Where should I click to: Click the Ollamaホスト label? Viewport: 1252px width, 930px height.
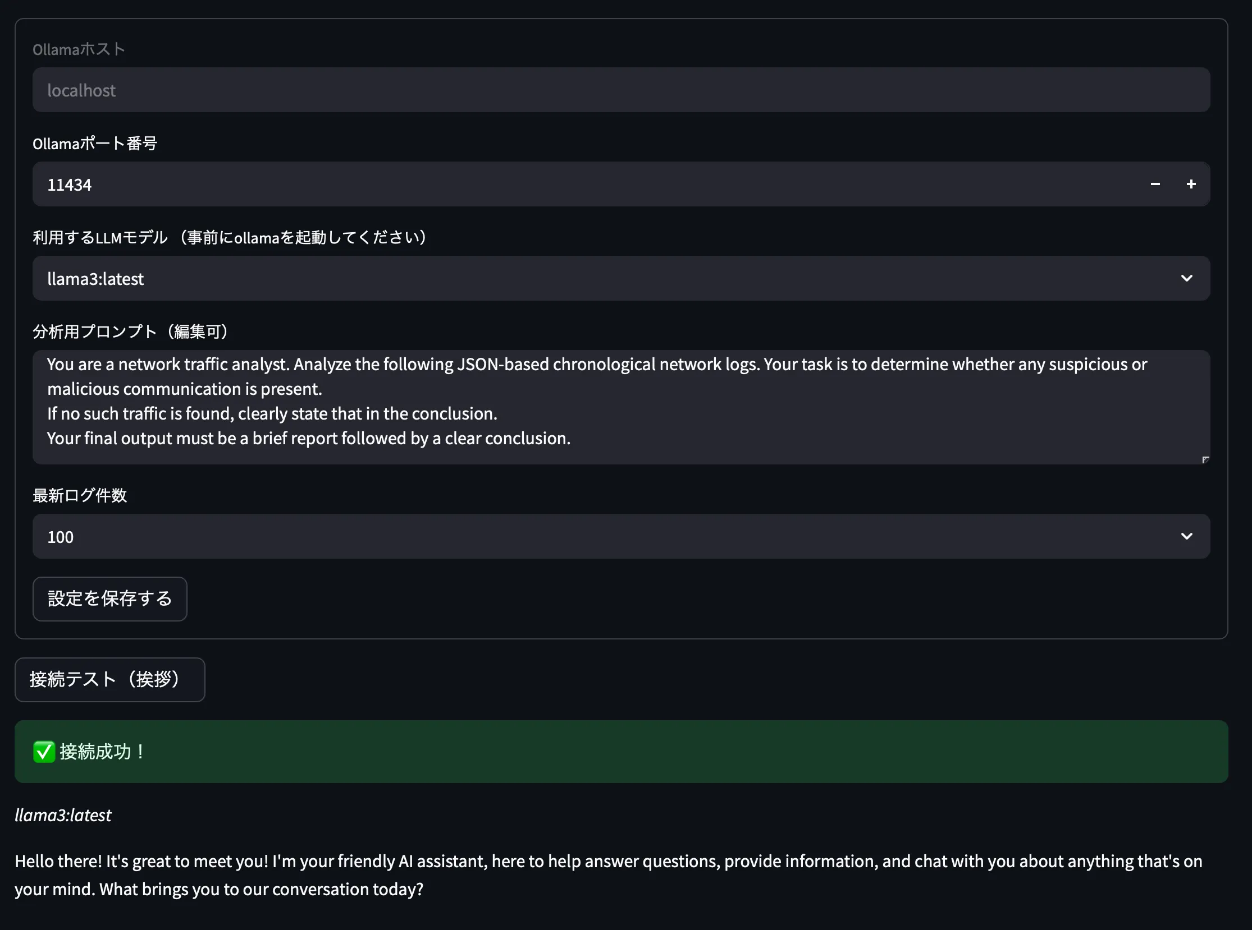coord(79,49)
